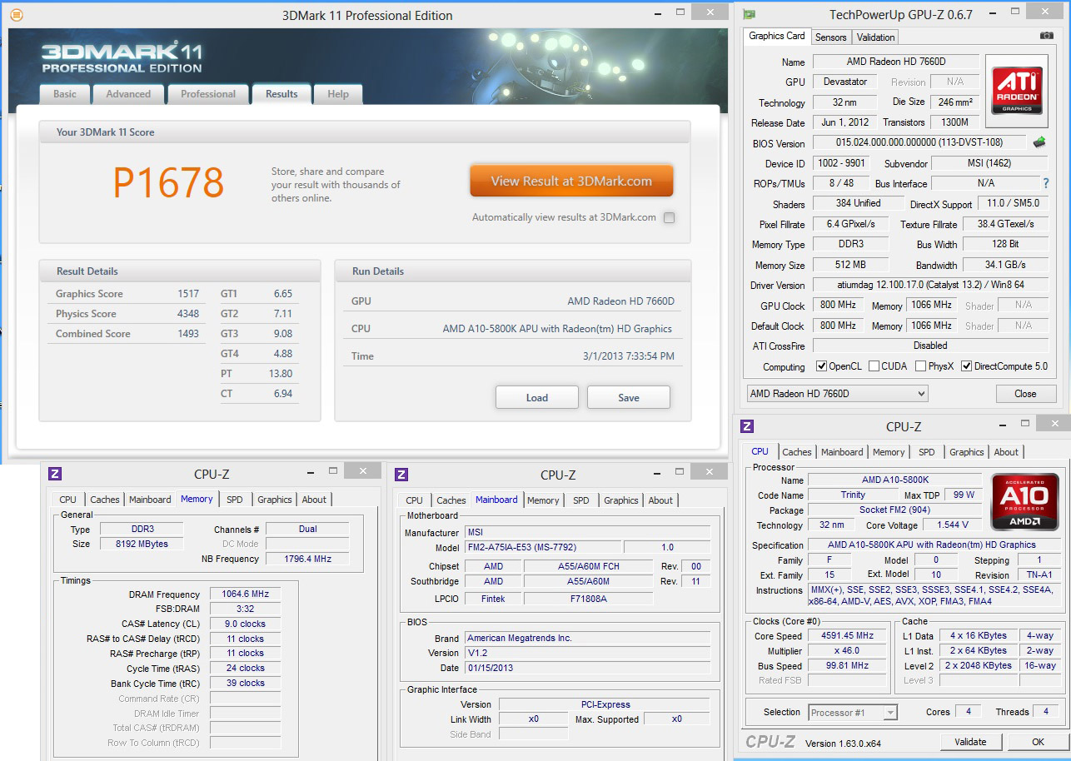Open the Validation tab in GPU-Z
Screen dimensions: 1071x761
tap(875, 37)
